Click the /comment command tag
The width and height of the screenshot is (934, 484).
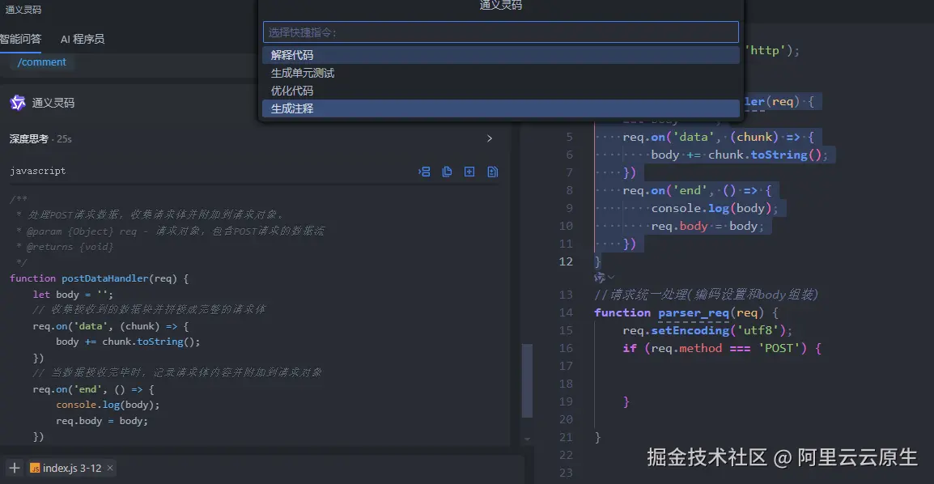[42, 62]
